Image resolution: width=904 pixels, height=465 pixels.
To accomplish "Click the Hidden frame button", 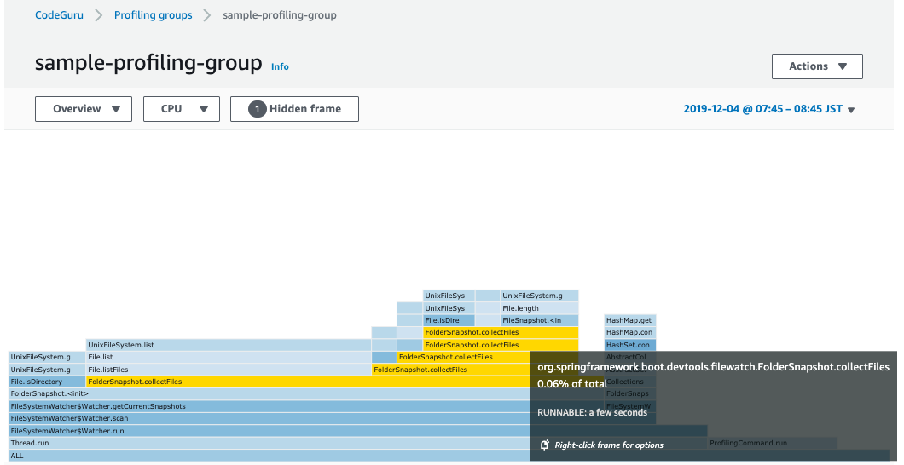I will [x=294, y=109].
